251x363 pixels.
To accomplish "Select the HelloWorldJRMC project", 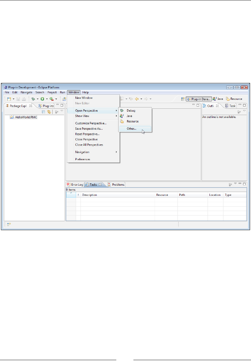I will [x=23, y=117].
